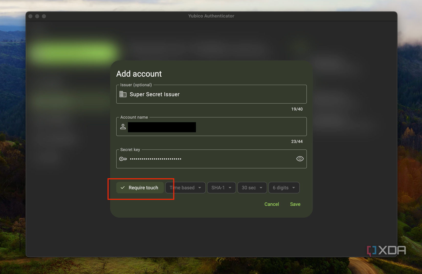Expand the SHA-1 algorithm selector
The width and height of the screenshot is (422, 274).
pyautogui.click(x=221, y=187)
